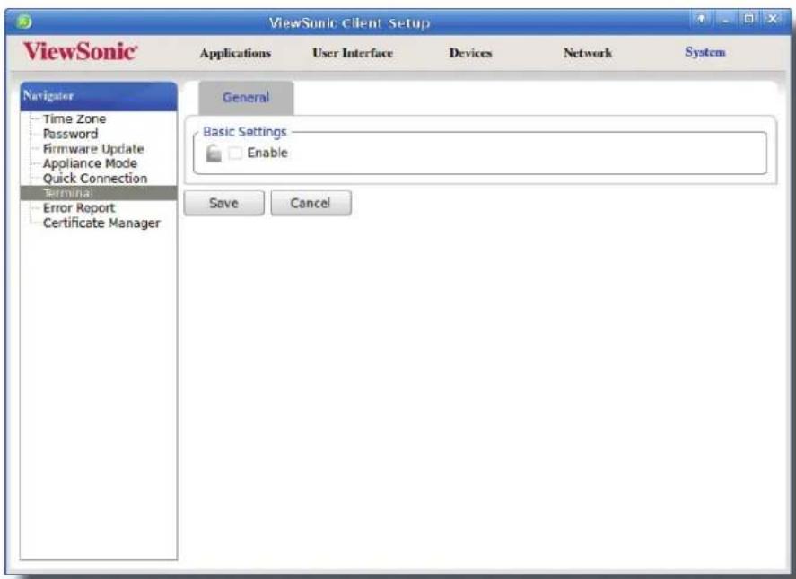Open Error Report in the Navigator
Image resolution: width=796 pixels, height=579 pixels.
tap(79, 208)
